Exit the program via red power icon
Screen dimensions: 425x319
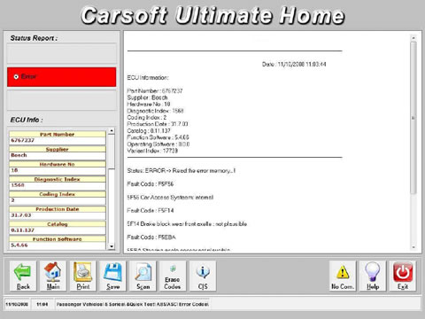[x=403, y=276]
